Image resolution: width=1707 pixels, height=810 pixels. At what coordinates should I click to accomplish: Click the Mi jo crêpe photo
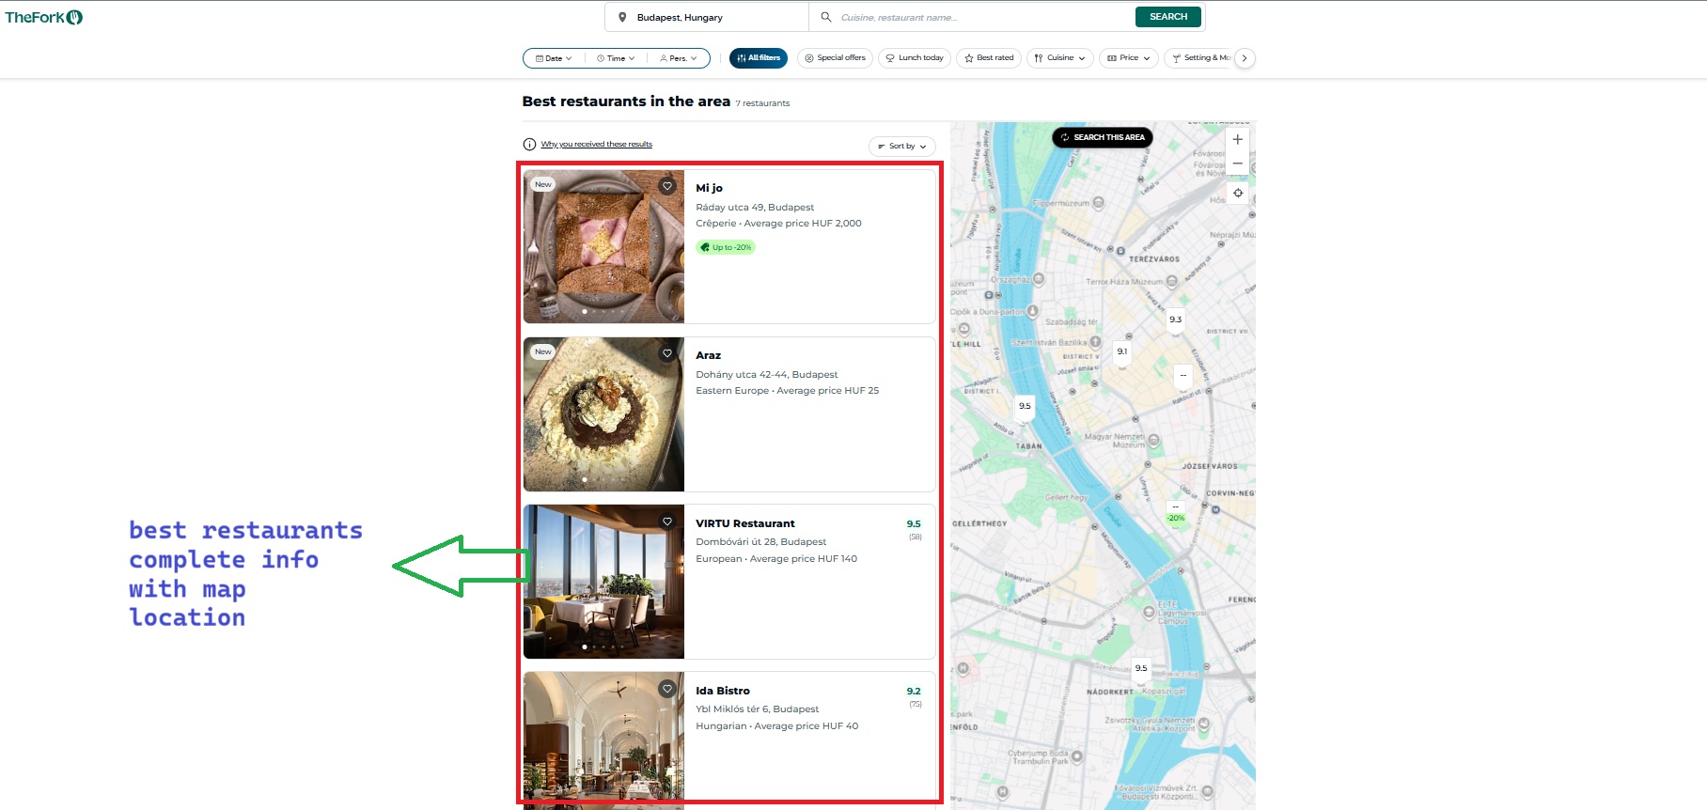[x=603, y=246]
